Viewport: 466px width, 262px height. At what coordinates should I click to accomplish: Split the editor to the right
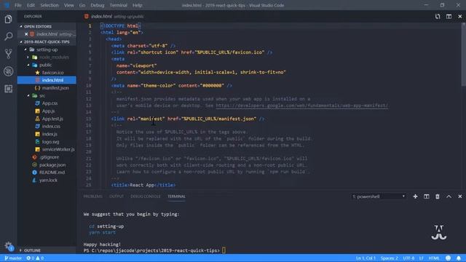(449, 16)
